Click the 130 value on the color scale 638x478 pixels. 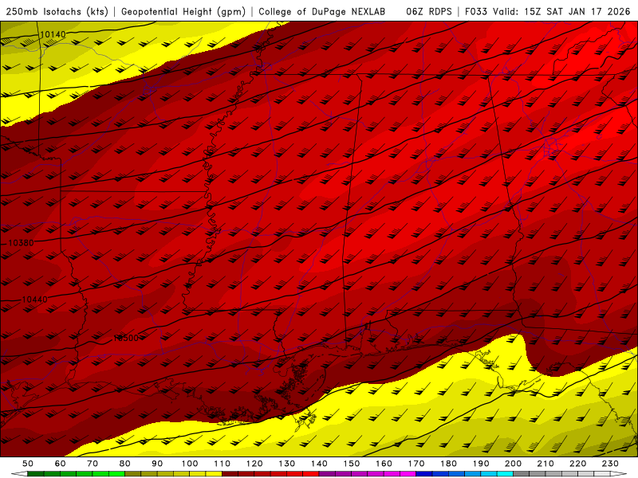click(287, 464)
